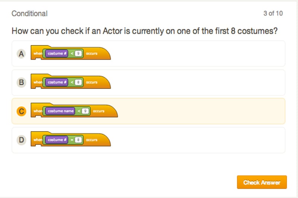Viewport: 298px width, 198px height.
Task: Select answer option A letter circle
Action: point(21,53)
